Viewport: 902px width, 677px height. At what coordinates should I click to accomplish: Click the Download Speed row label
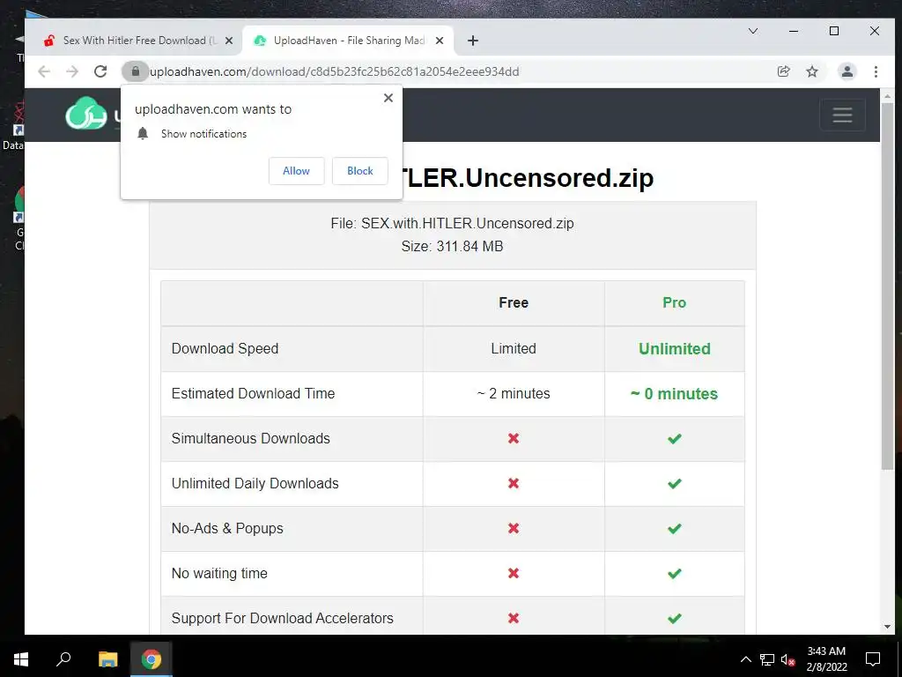[x=225, y=349]
